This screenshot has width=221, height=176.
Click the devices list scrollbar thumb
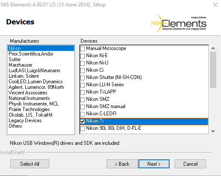point(213,70)
